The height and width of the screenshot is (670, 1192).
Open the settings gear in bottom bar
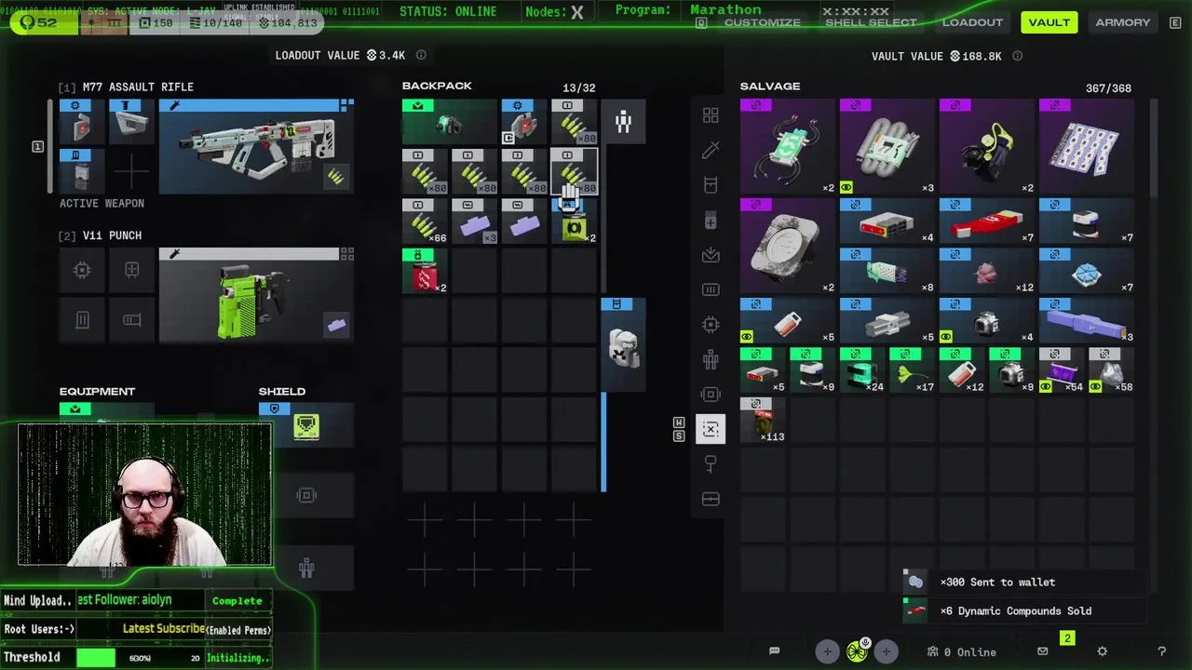tap(1102, 651)
